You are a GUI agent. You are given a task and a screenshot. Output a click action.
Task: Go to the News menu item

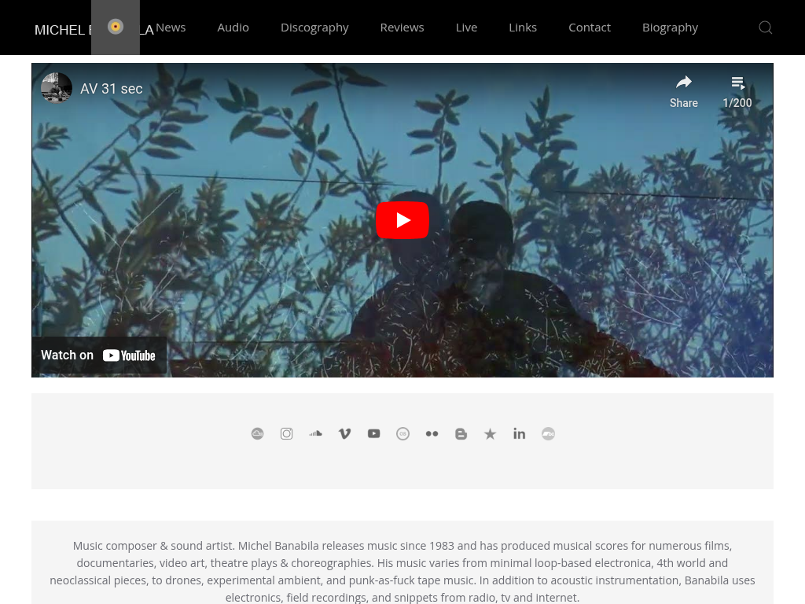(171, 28)
